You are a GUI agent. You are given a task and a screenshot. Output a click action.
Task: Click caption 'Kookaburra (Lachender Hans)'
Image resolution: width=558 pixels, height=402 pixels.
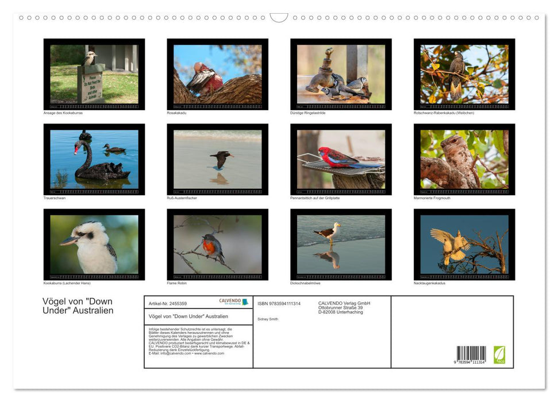[x=67, y=283]
